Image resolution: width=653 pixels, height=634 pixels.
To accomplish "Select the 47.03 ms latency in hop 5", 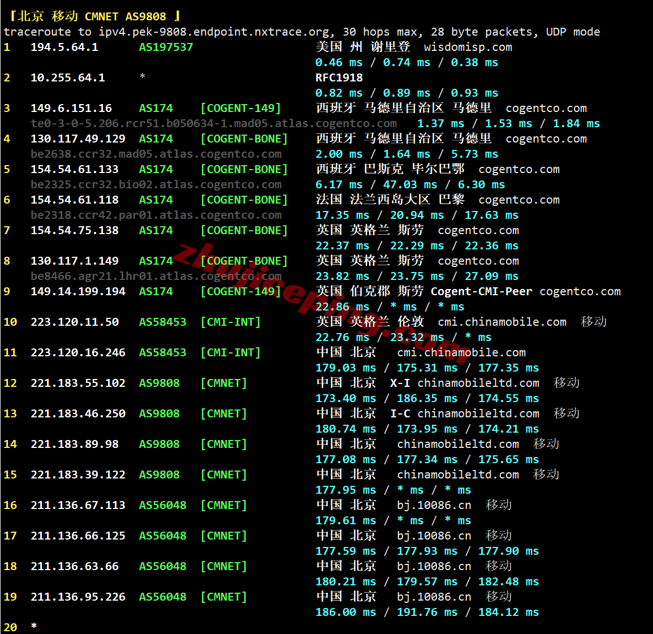I will [x=410, y=184].
